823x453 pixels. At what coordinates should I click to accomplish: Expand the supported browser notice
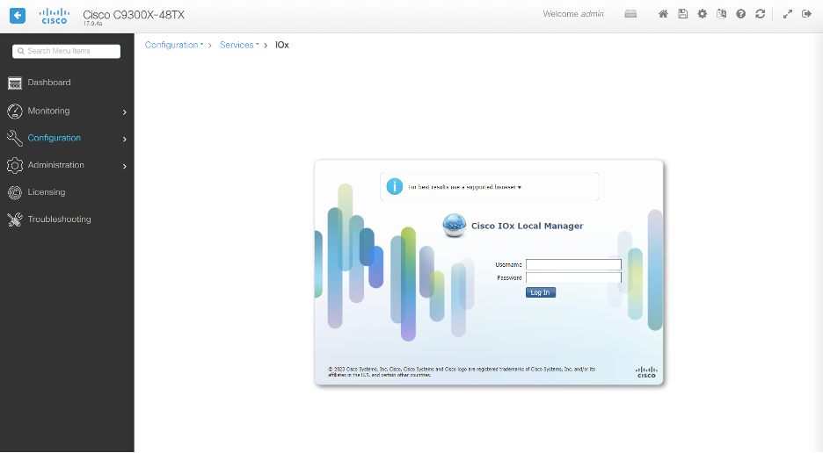tap(464, 187)
